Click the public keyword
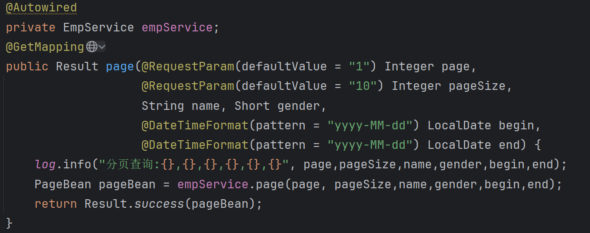 pyautogui.click(x=27, y=67)
